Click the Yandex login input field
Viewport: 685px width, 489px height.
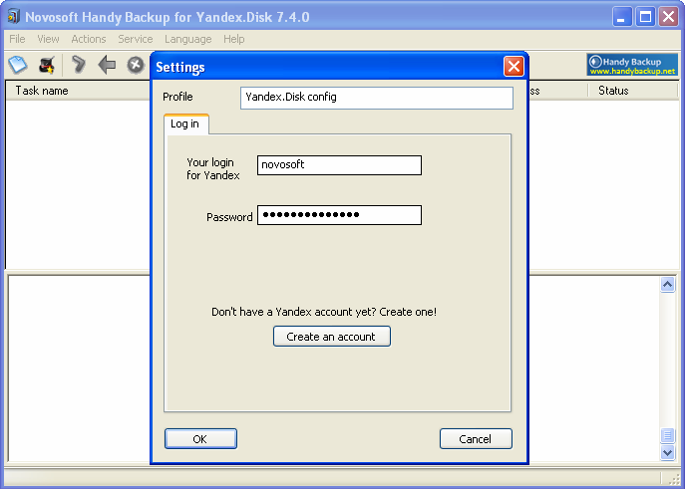click(x=339, y=165)
